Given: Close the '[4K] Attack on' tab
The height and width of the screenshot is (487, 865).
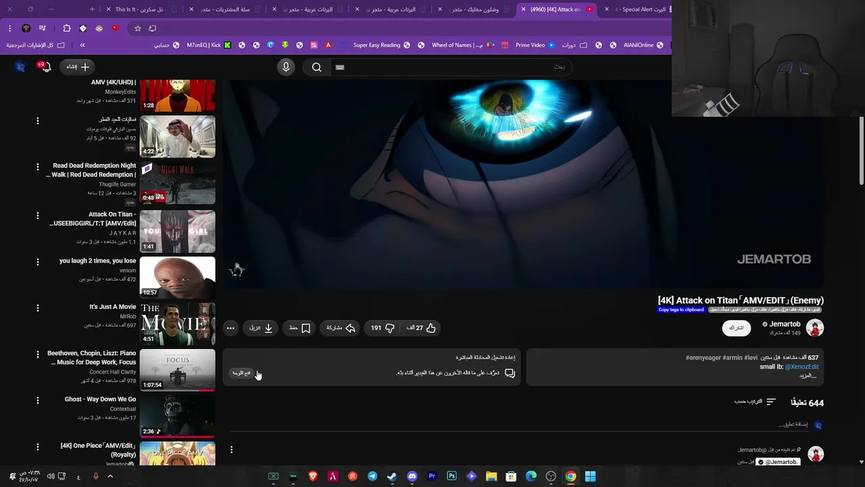Looking at the screenshot, I should [523, 9].
